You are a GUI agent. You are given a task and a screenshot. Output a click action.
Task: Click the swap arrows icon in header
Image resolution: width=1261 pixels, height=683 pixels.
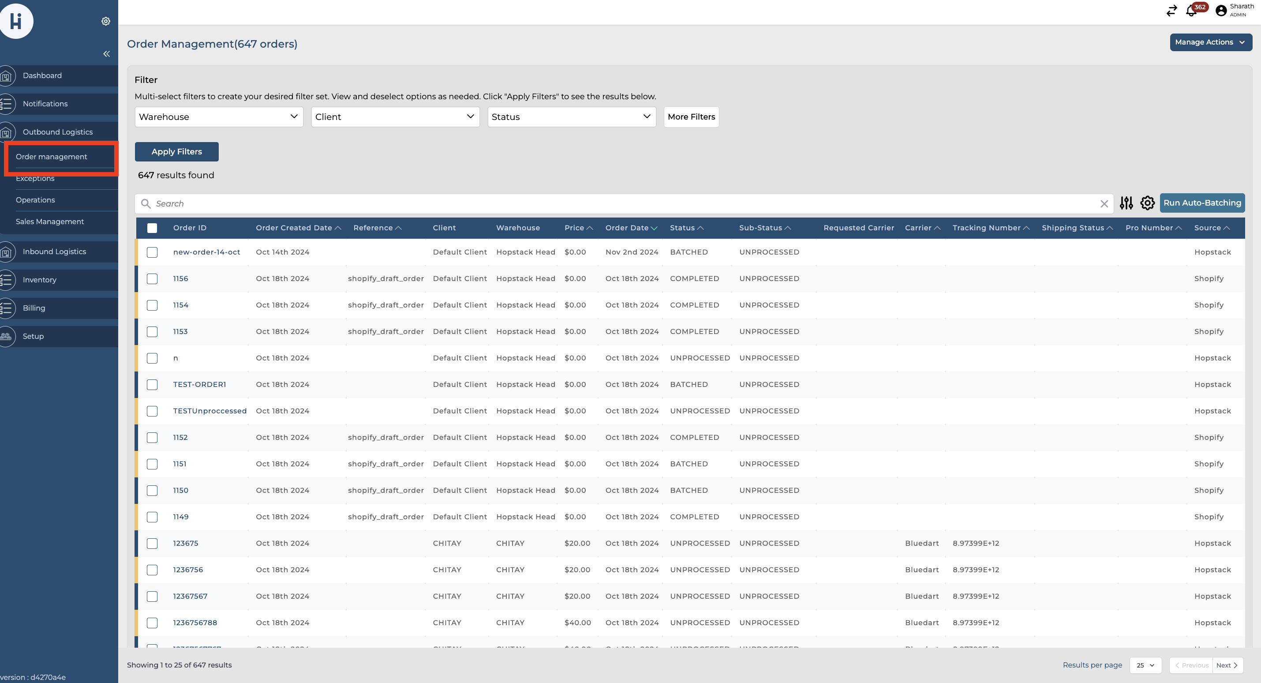1171,11
